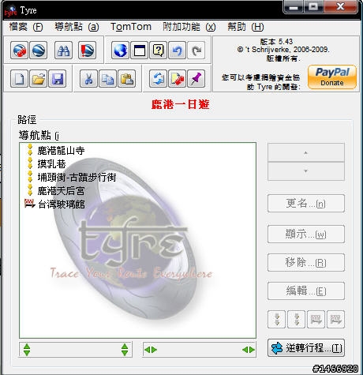Click the Google Maps hand globe icon
363x375 pixels.
(19, 50)
